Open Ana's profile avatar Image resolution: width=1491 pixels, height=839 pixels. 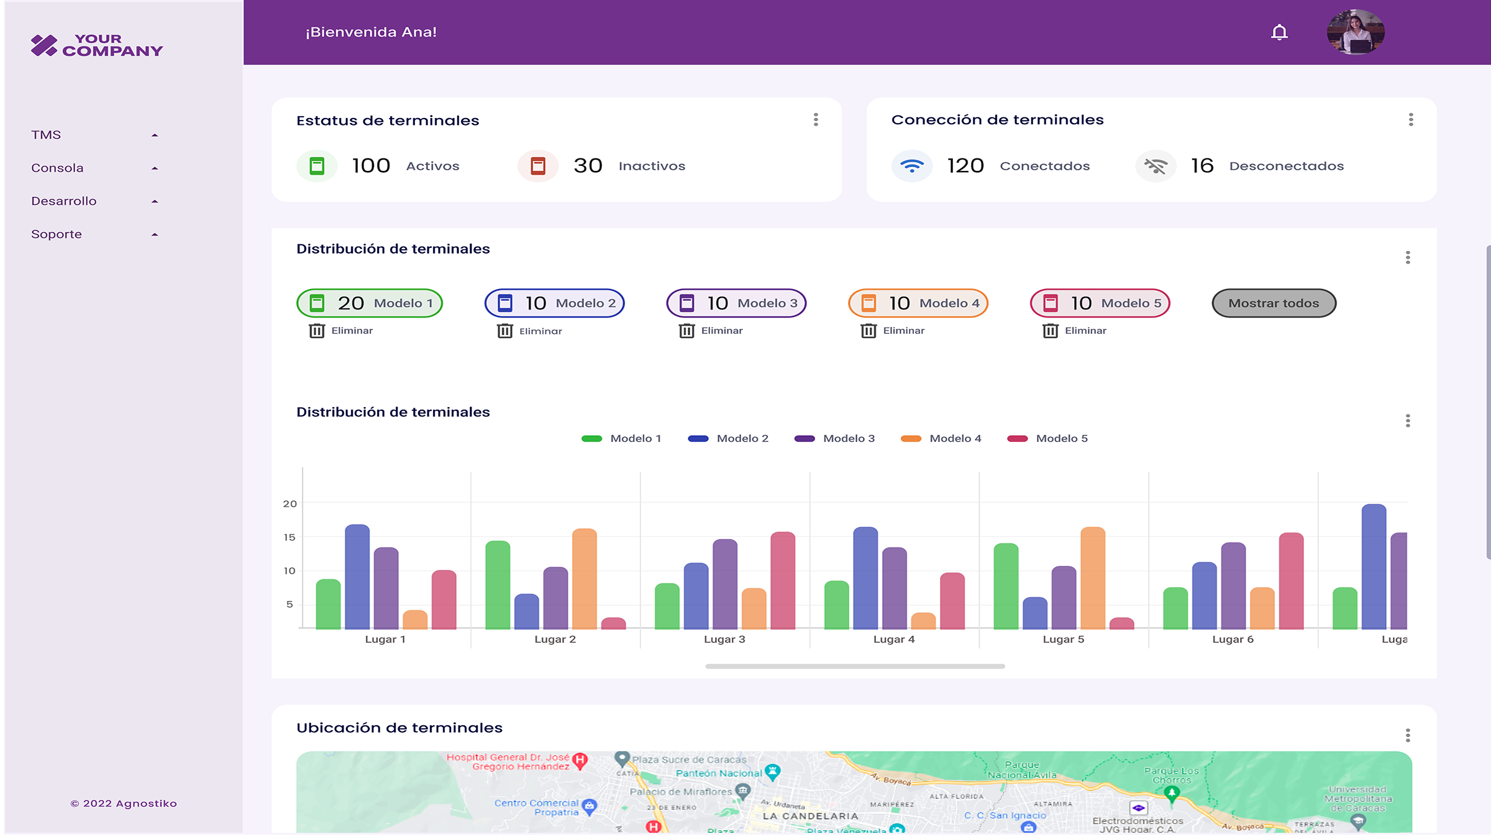point(1356,32)
